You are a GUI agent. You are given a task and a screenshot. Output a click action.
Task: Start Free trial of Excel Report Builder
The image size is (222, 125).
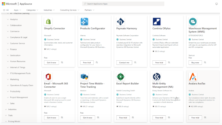123,118
